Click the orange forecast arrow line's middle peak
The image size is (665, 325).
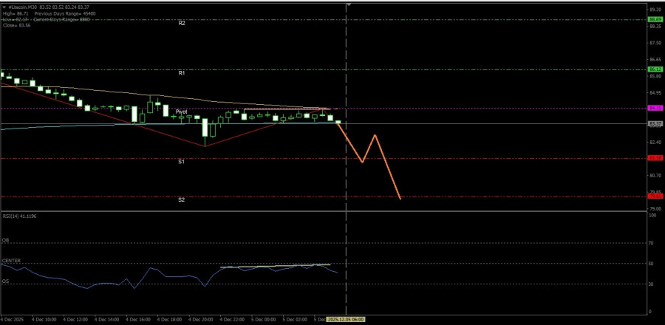[375, 135]
